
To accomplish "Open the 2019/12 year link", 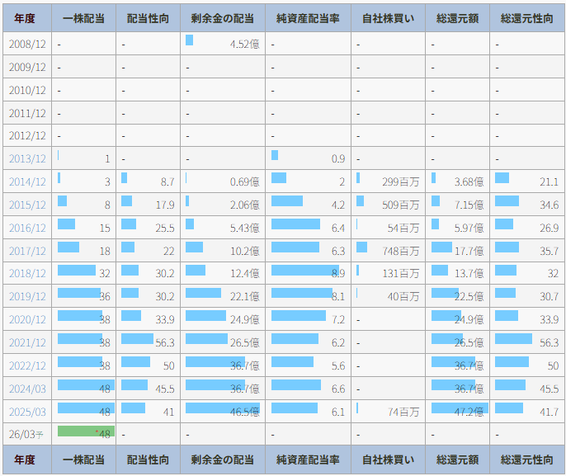I will pyautogui.click(x=27, y=297).
